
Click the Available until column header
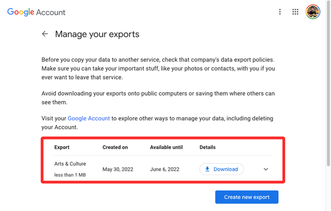pyautogui.click(x=167, y=147)
